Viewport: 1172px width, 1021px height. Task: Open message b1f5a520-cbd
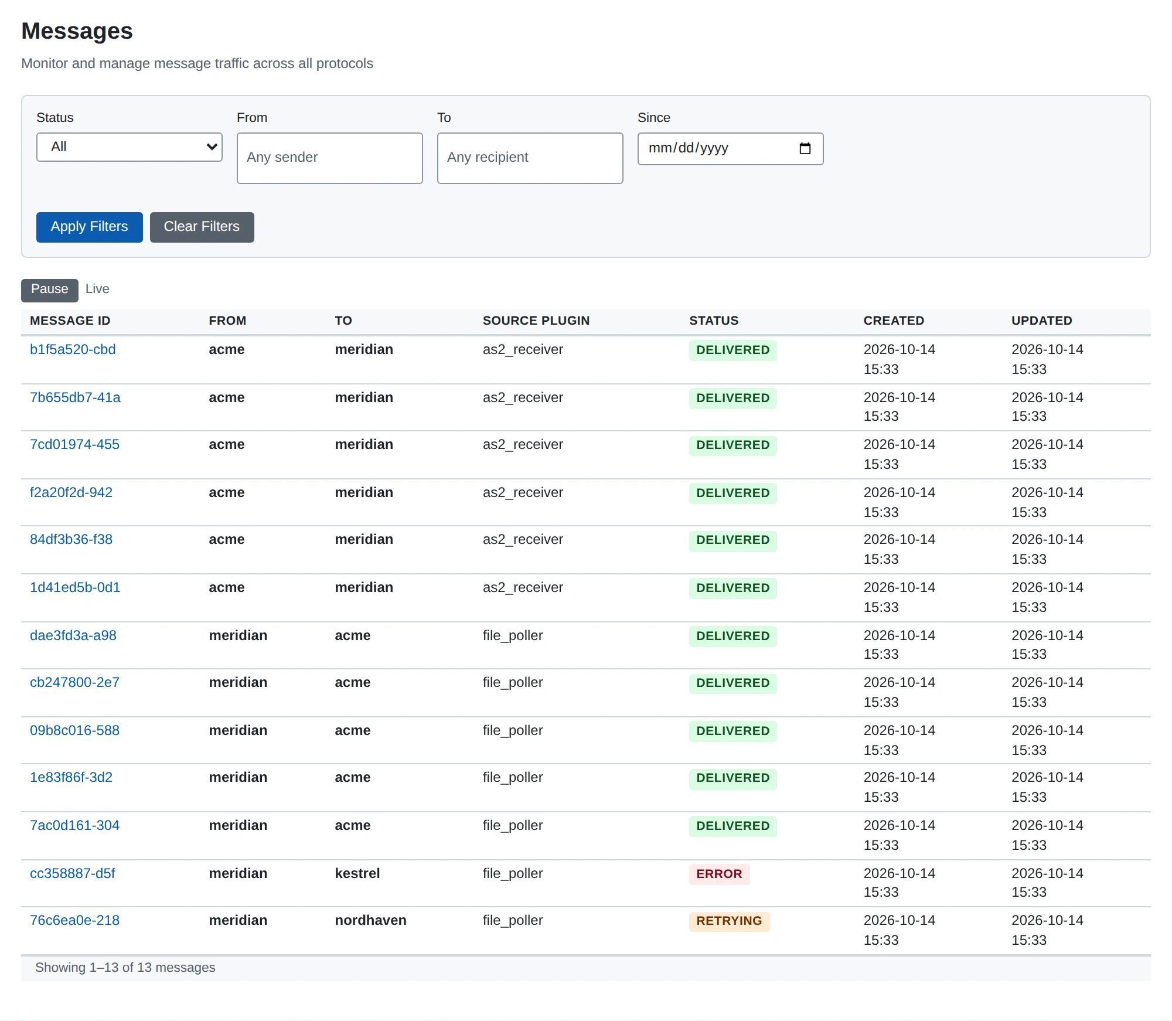tap(73, 349)
